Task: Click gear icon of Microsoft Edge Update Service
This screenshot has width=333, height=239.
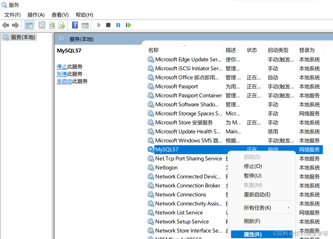Action: [x=150, y=59]
